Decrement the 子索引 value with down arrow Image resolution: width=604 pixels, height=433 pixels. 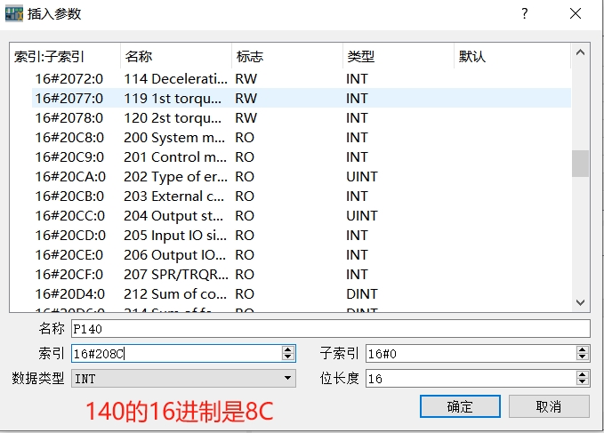click(583, 357)
